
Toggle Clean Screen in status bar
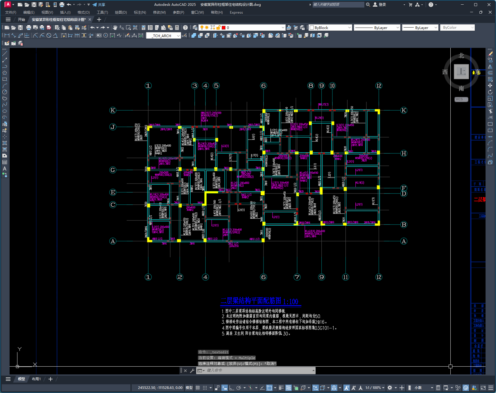(x=483, y=388)
